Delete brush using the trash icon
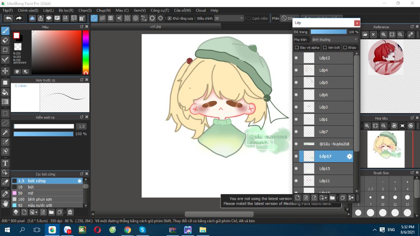The image size is (420, 236). pyautogui.click(x=70, y=212)
